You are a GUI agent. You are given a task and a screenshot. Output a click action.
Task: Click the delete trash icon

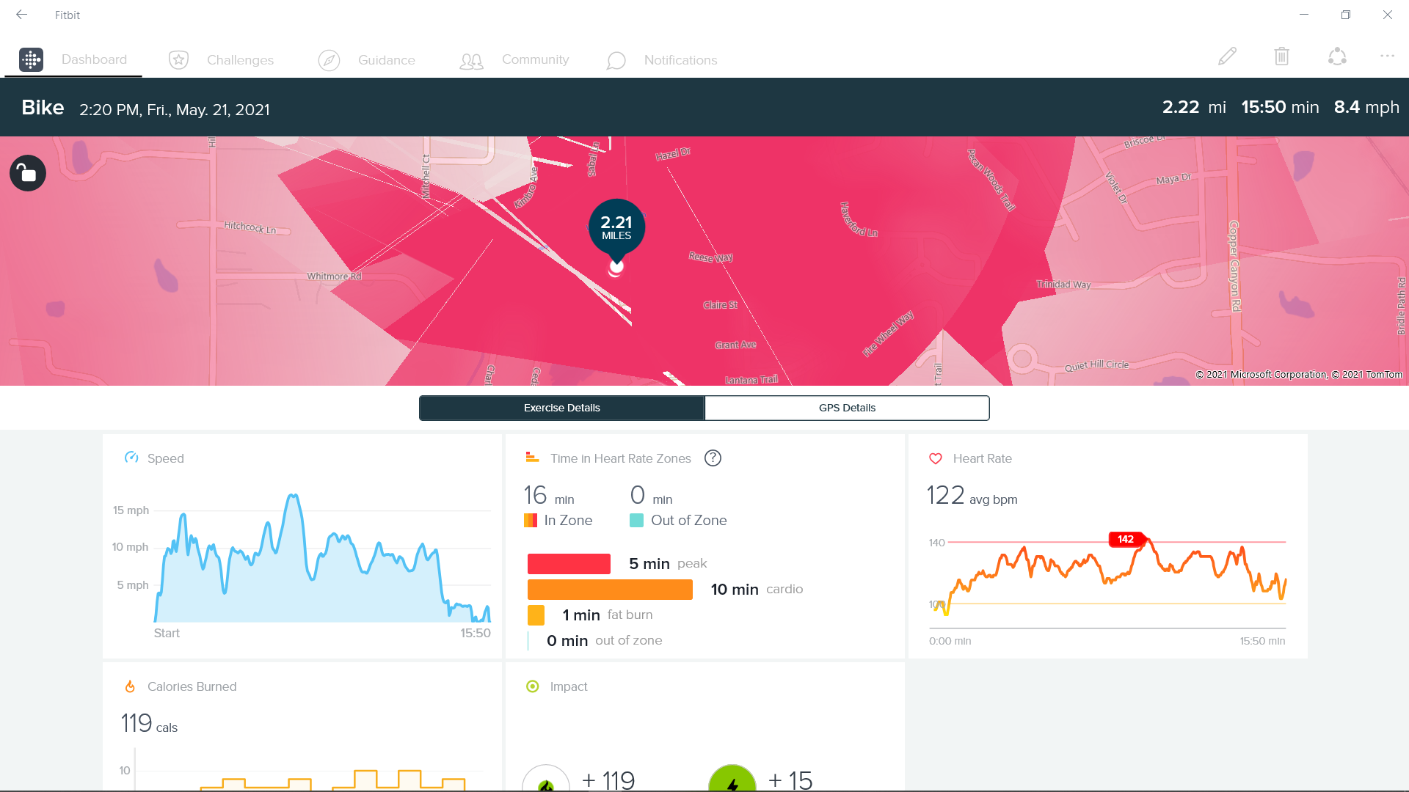[1282, 56]
